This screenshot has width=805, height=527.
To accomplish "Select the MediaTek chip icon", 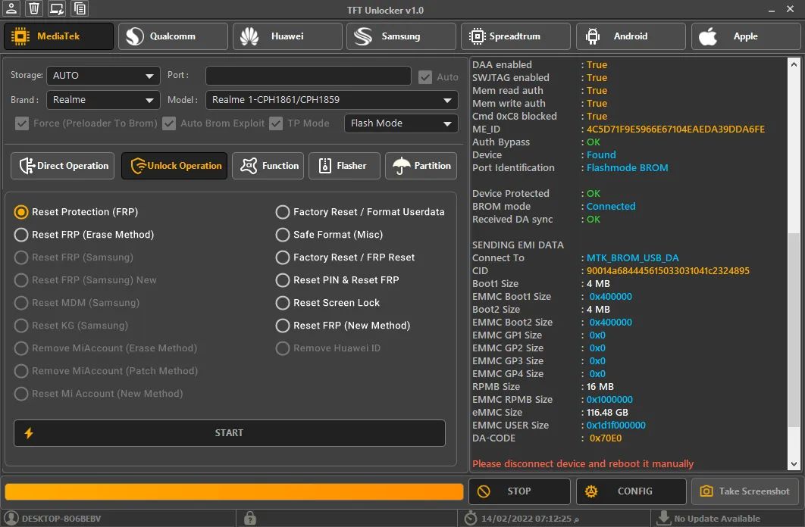I will tap(20, 36).
